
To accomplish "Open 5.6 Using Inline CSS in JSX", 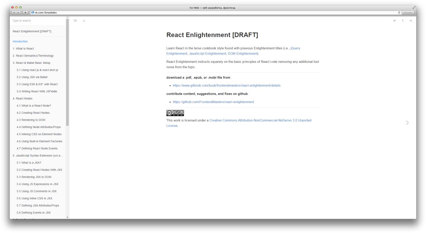I will pos(34,198).
